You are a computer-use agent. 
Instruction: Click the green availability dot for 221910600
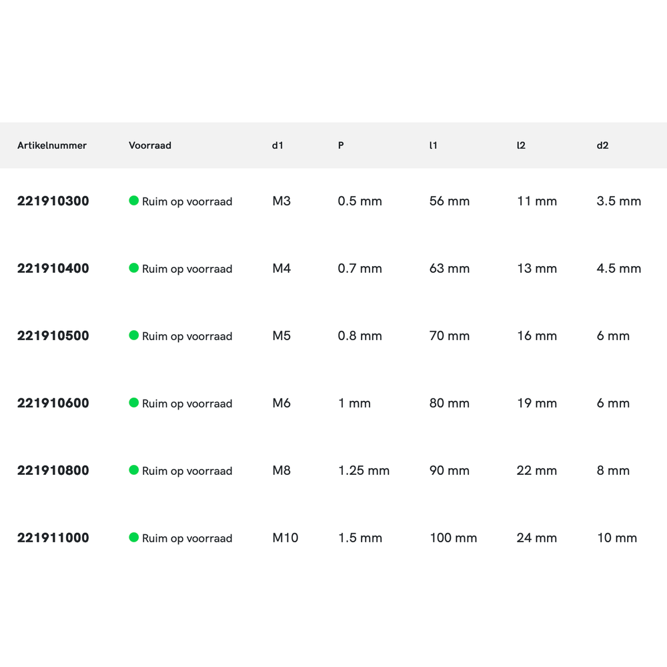pos(133,402)
